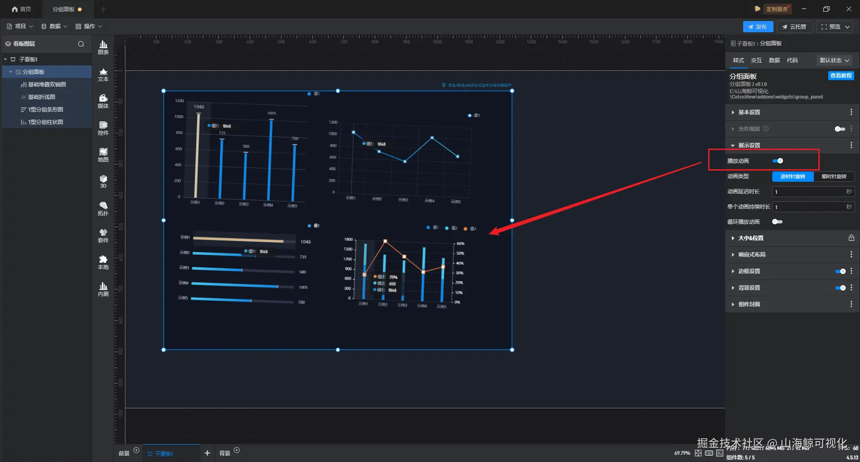
Task: Click the fit-to-screen icon in status bar
Action: pyautogui.click(x=698, y=453)
